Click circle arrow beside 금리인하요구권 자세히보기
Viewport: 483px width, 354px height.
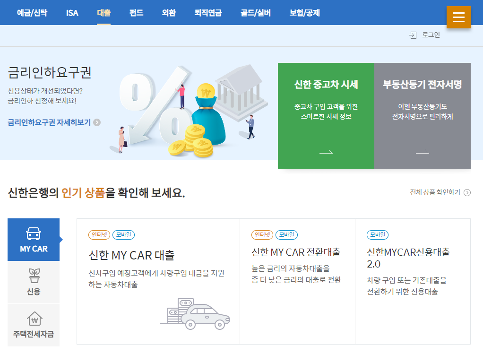[97, 122]
